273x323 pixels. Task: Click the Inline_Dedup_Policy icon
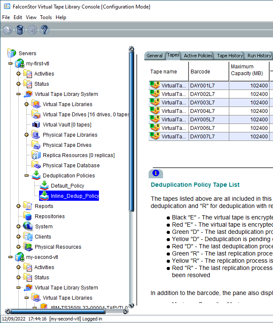click(44, 196)
